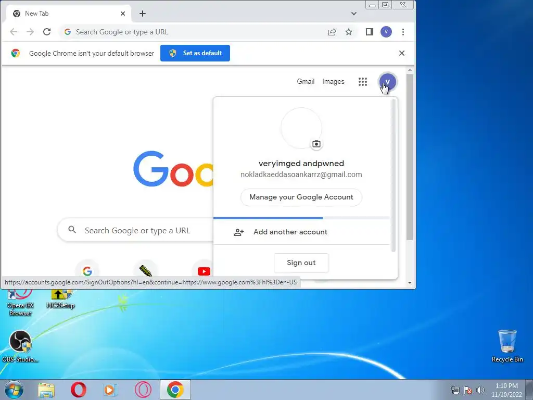The image size is (533, 400).
Task: Launch Opera GX from the taskbar
Action: pos(143,390)
